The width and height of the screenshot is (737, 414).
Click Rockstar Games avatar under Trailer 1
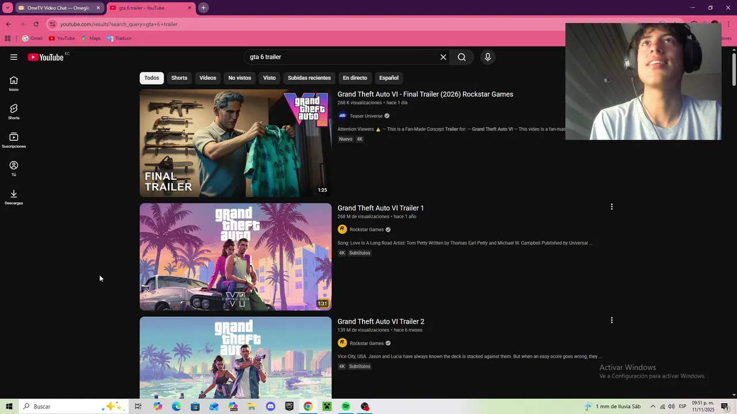click(x=342, y=229)
